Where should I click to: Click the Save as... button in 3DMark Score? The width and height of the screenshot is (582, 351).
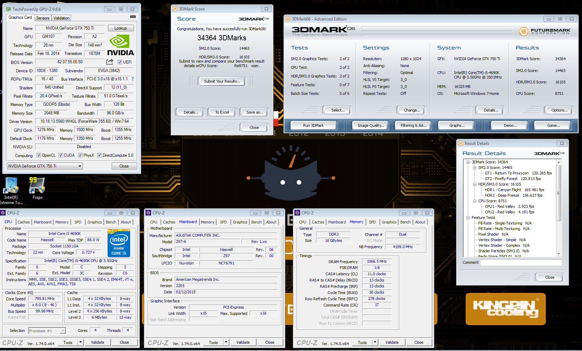pos(254,112)
